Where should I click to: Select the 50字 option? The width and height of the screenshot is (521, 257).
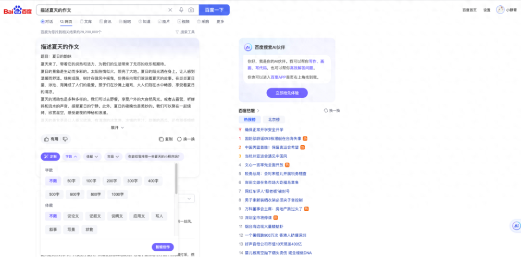pyautogui.click(x=71, y=181)
